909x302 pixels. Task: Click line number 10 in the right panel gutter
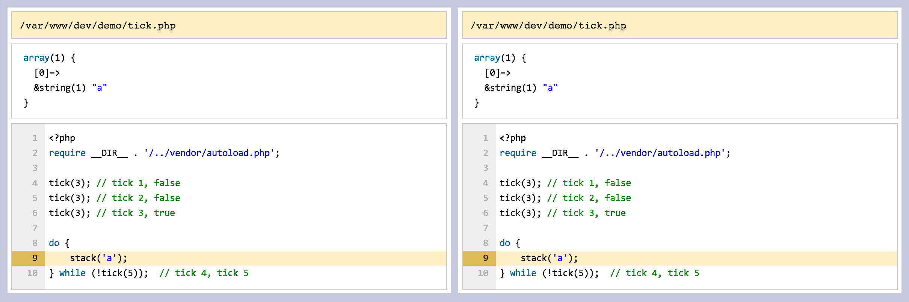coord(483,273)
